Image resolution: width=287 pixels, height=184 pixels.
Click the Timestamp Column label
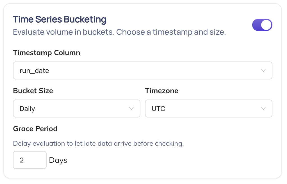click(46, 53)
